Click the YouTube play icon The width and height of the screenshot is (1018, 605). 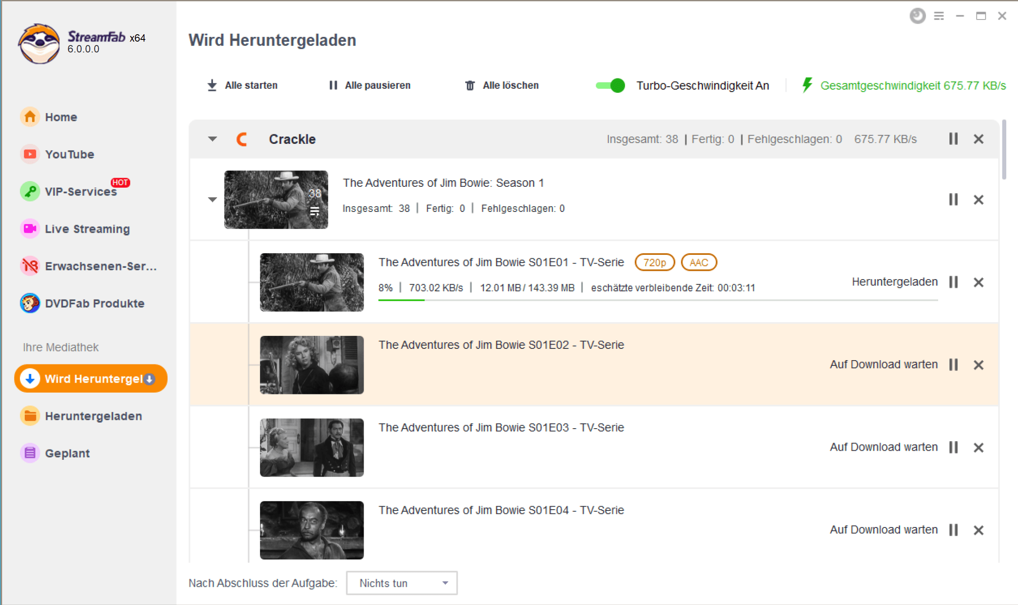(30, 154)
